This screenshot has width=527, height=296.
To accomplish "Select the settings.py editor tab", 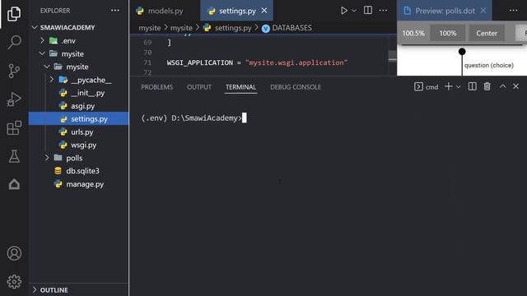I will click(x=236, y=11).
